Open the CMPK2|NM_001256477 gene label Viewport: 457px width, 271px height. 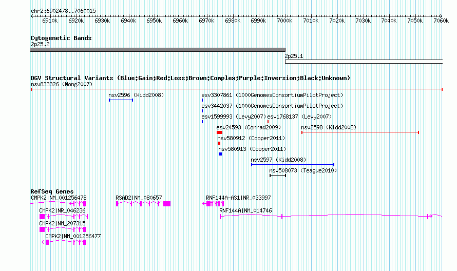[x=73, y=236]
